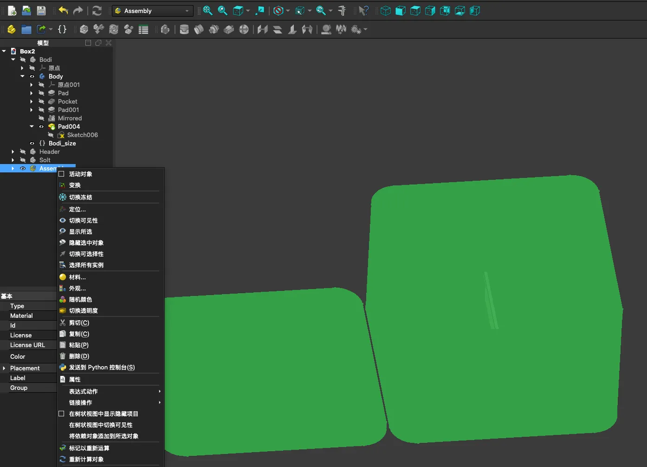Toggle visibility eye of Body item
647x467 pixels.
(32, 77)
